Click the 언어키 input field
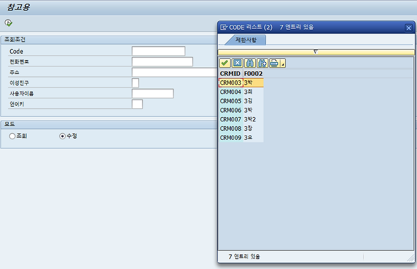 click(137, 104)
